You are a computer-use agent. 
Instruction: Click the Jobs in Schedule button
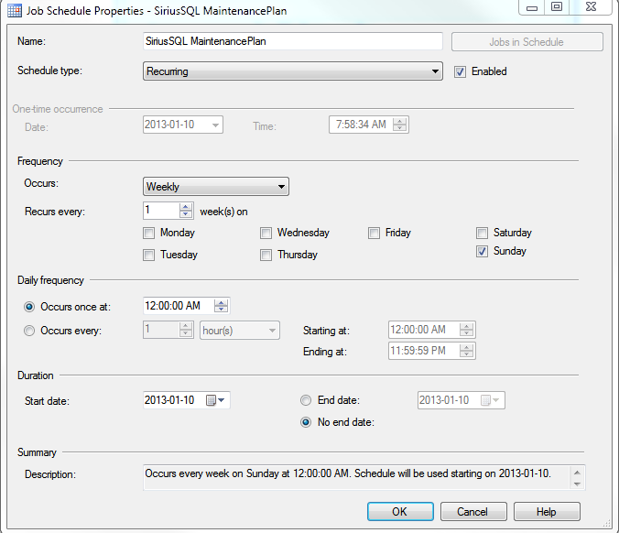tap(527, 42)
